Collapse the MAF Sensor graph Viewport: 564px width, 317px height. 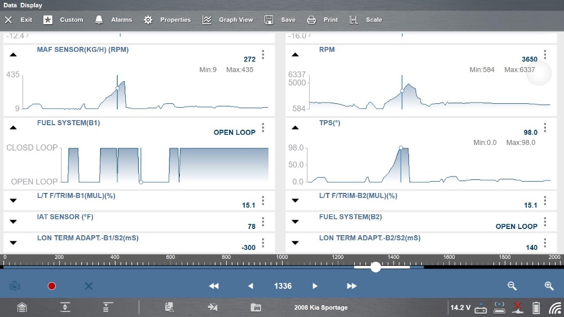(14, 55)
